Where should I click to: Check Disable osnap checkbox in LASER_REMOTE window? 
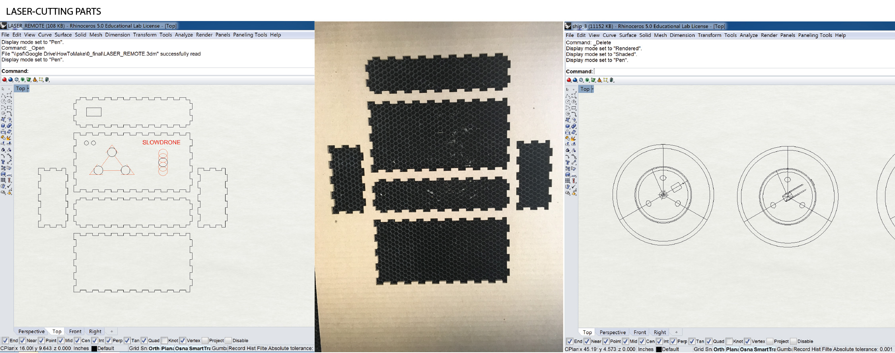coord(228,340)
